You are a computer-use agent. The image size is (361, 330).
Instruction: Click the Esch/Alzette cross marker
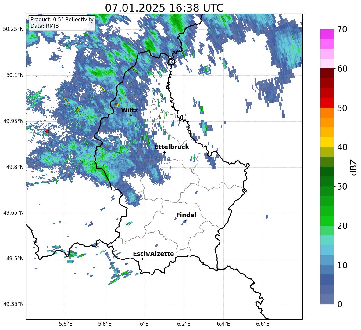tap(142, 259)
